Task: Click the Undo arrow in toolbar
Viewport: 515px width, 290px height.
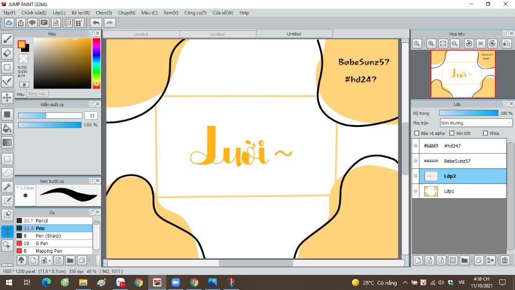Action: click(96, 23)
